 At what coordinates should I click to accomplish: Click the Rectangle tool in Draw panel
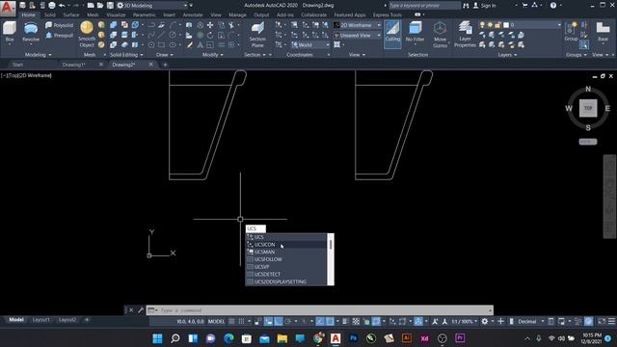[162, 45]
